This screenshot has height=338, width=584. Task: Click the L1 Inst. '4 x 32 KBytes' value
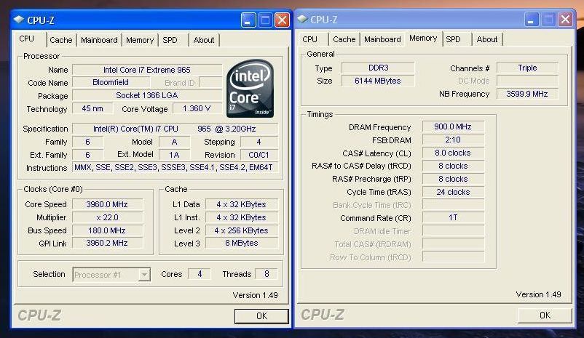pos(242,217)
